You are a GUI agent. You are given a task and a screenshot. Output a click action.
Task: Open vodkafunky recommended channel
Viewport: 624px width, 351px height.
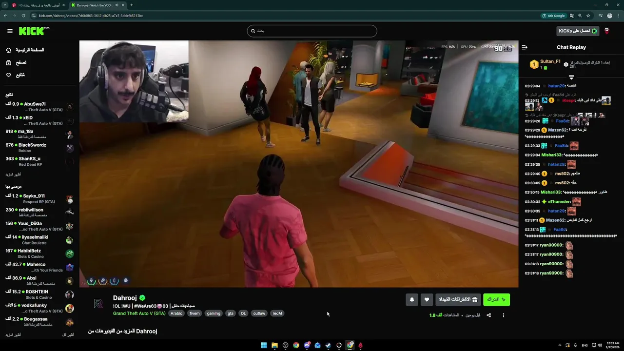tap(39, 308)
